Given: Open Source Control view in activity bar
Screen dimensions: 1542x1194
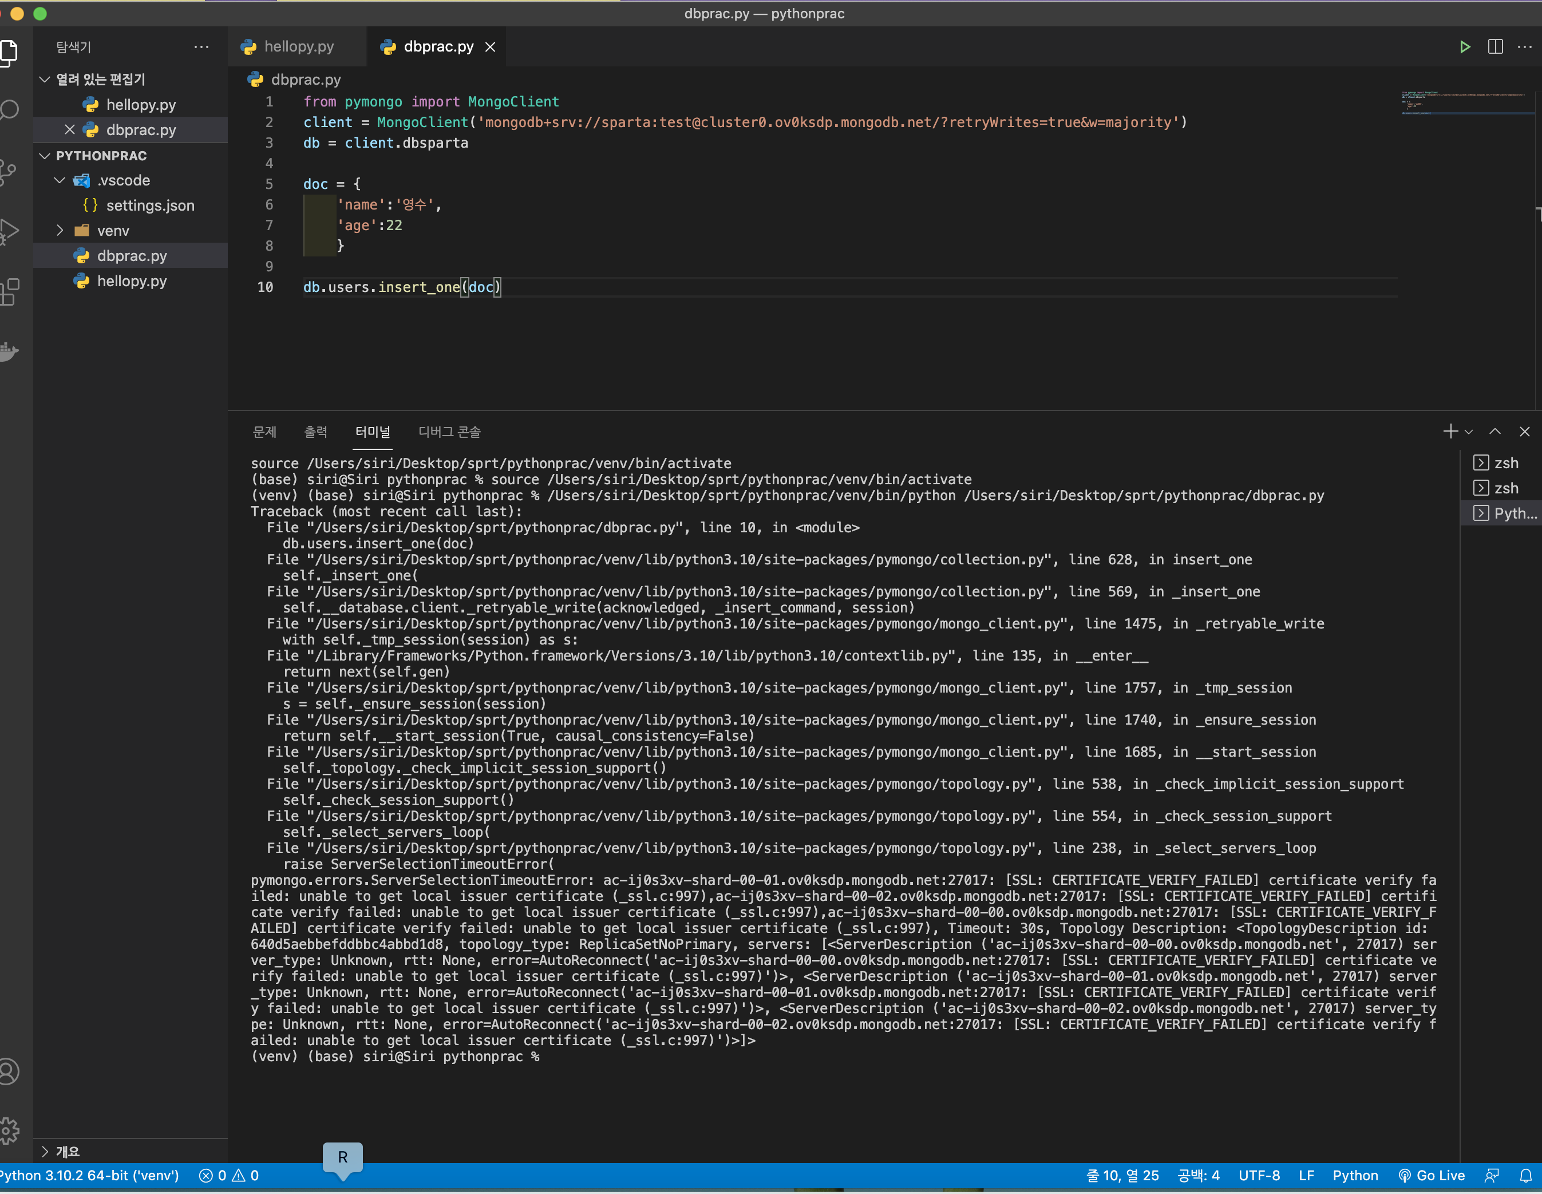Looking at the screenshot, I should coord(9,172).
